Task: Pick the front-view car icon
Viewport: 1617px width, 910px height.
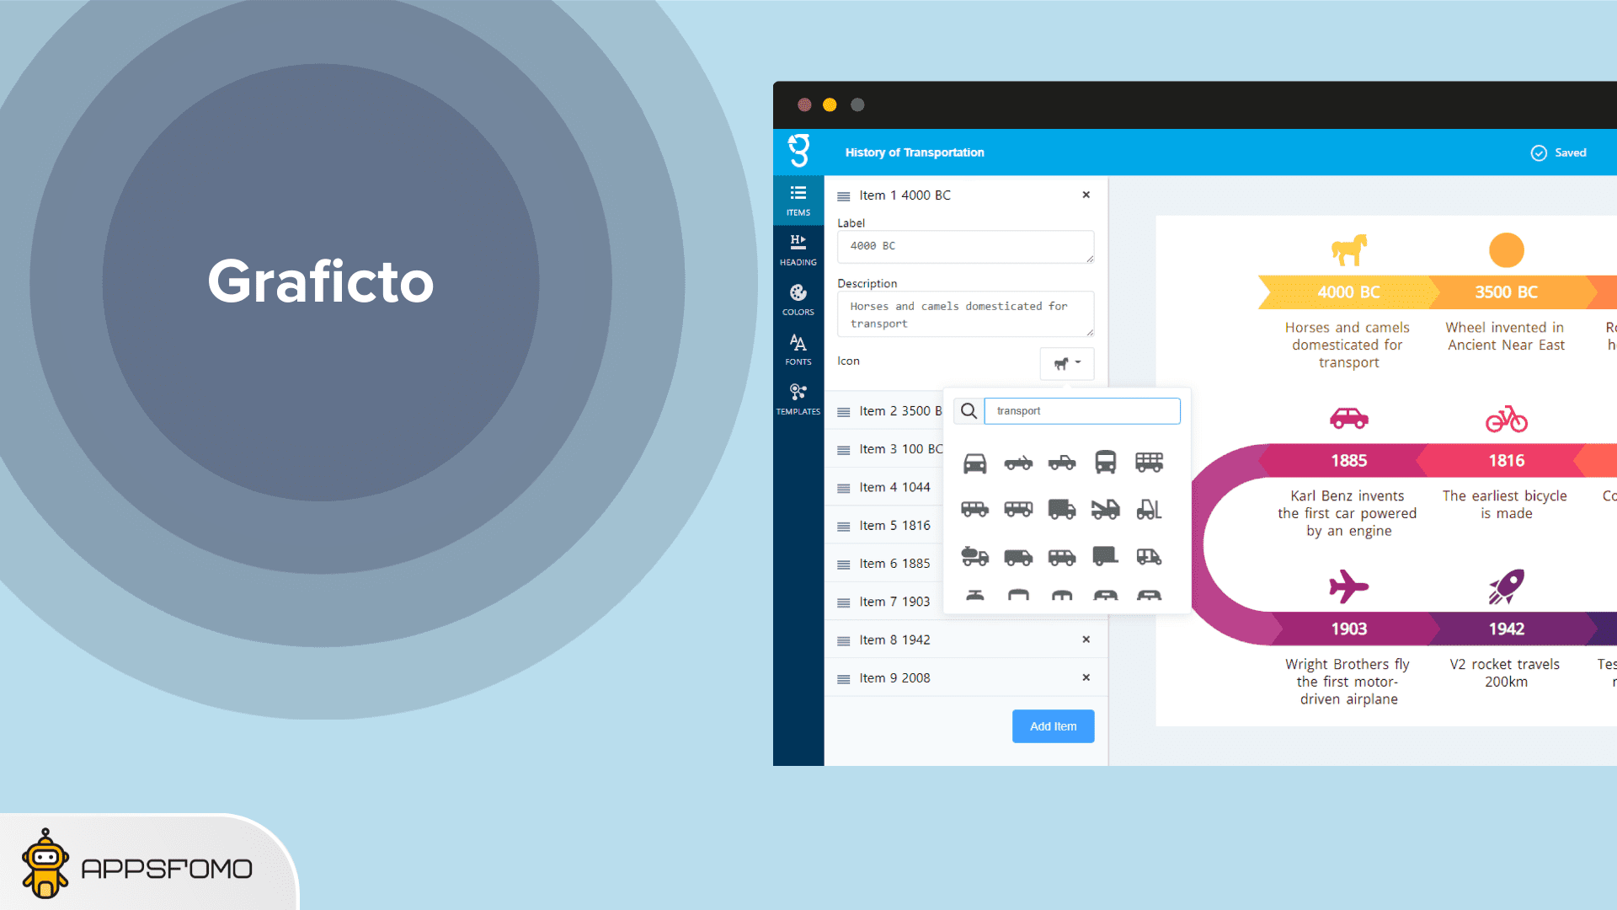Action: click(x=974, y=463)
